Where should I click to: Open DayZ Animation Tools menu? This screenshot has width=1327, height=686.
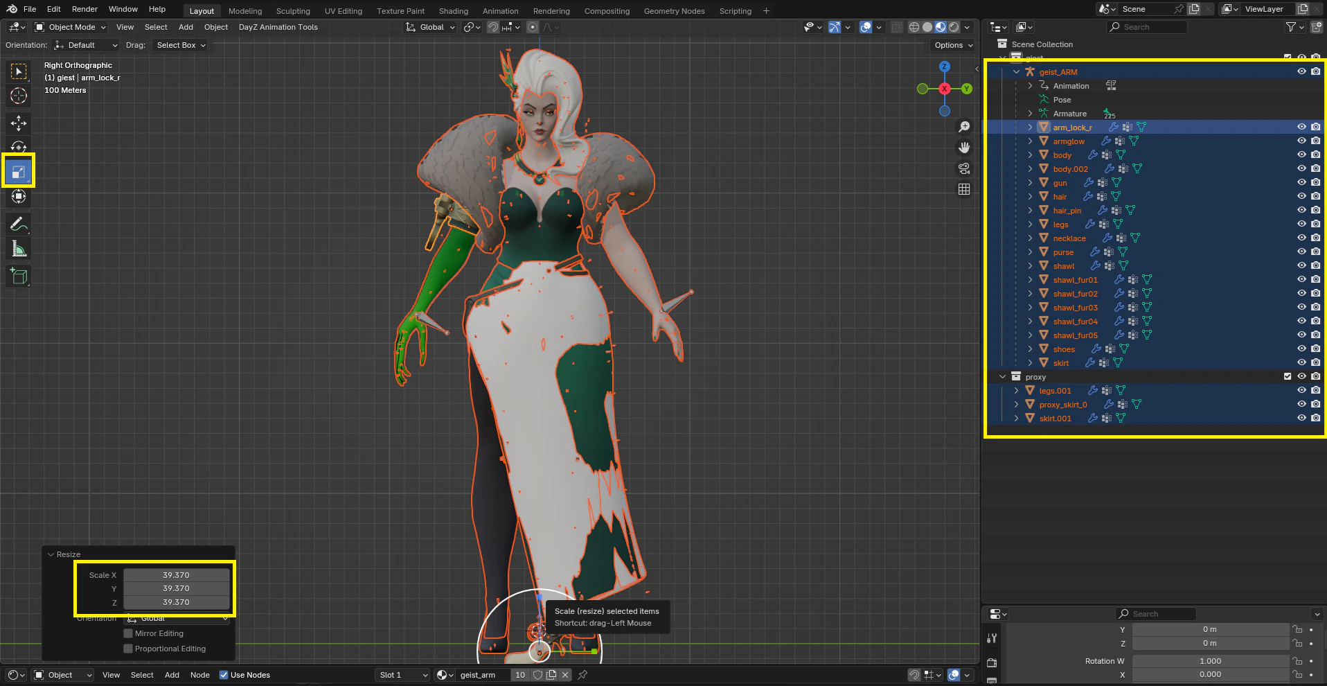278,27
